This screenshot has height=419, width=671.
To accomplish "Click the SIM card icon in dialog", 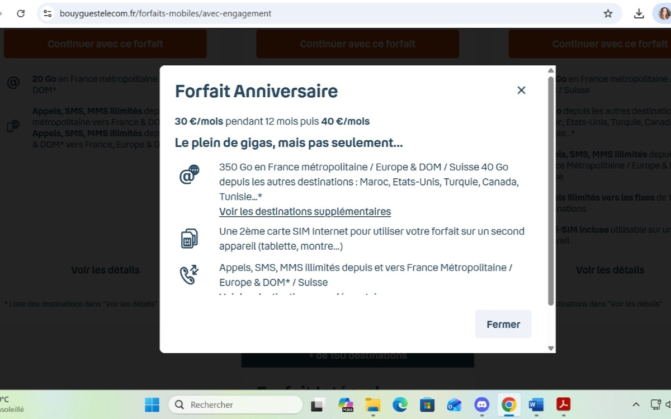I will click(x=189, y=238).
